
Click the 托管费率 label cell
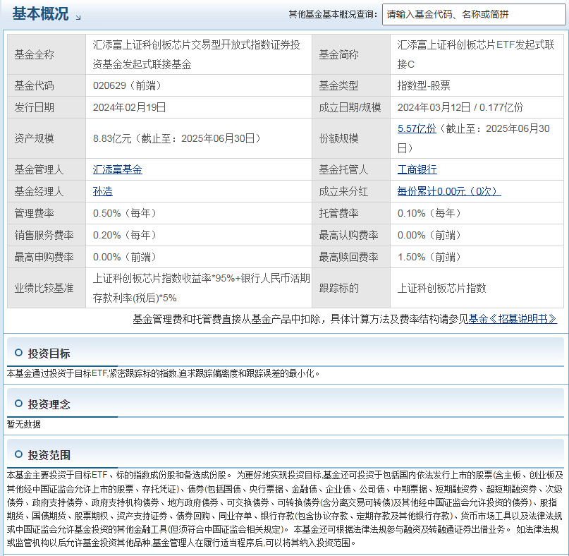[x=351, y=213]
